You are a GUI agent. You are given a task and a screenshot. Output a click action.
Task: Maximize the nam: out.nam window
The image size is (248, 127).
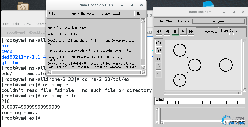[x=234, y=12]
